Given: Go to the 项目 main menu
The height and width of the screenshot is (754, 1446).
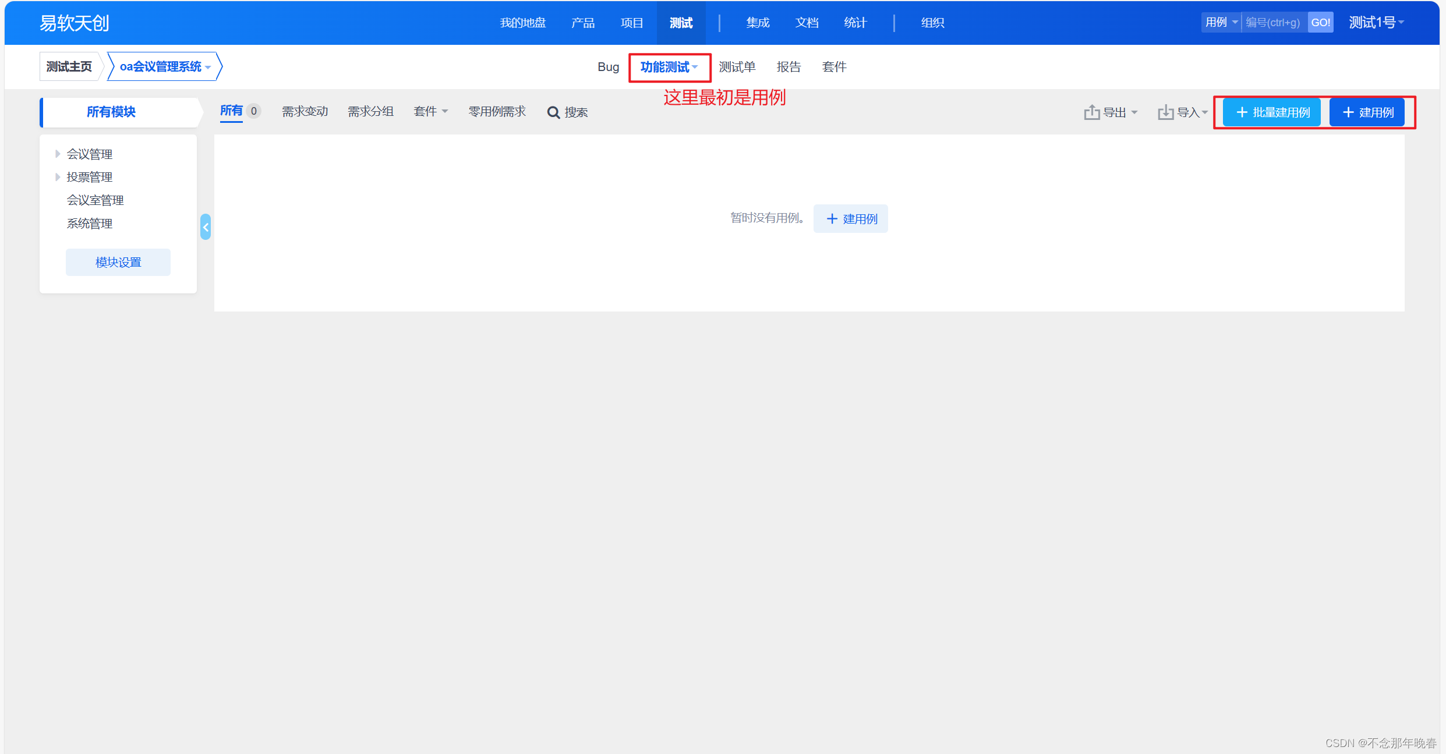Looking at the screenshot, I should tap(632, 23).
